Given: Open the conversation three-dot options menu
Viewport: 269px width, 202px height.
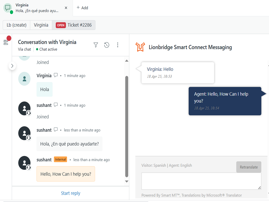Looking at the screenshot, I should pyautogui.click(x=118, y=45).
